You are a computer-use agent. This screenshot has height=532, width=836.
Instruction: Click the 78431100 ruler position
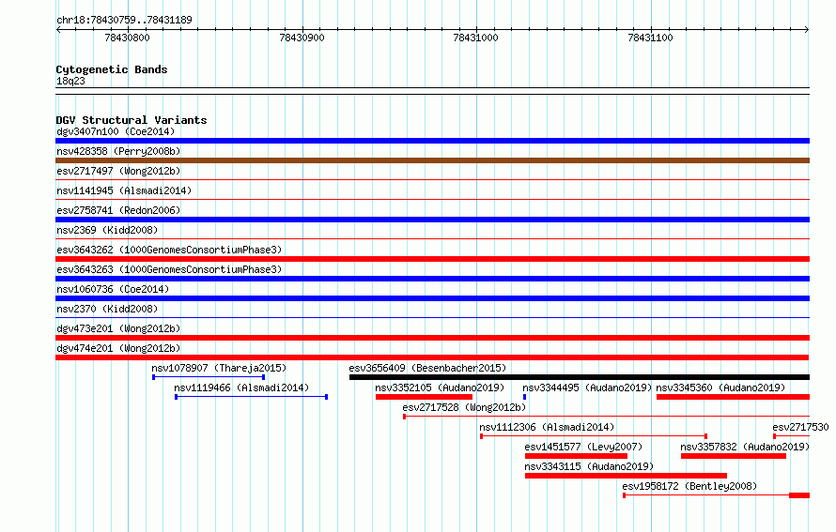point(650,38)
